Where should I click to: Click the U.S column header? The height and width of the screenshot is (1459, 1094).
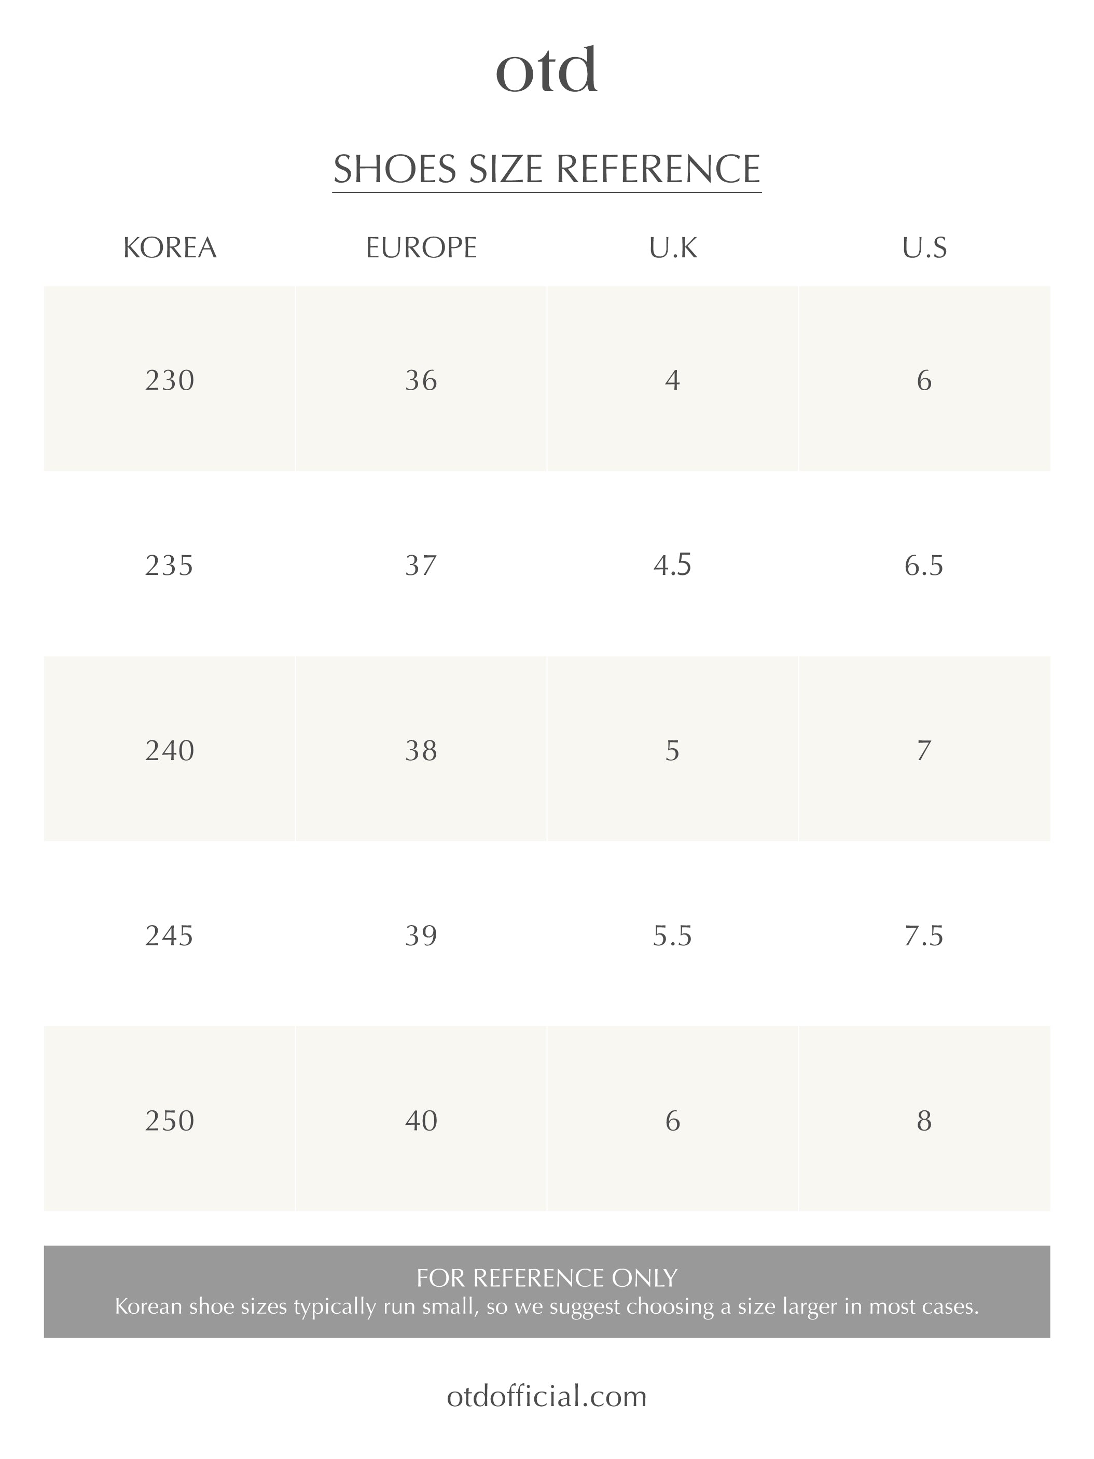pyautogui.click(x=924, y=248)
